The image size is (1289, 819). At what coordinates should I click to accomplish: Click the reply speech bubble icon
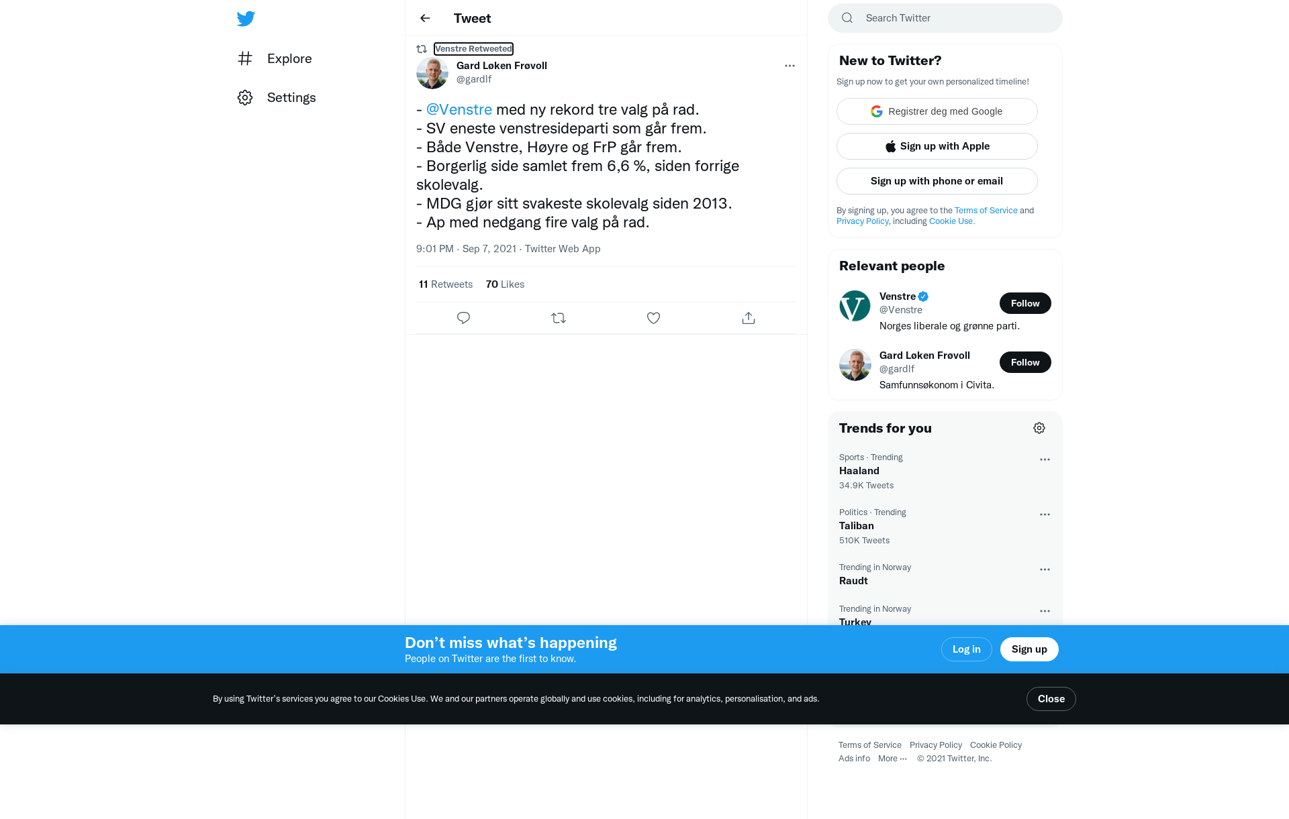click(463, 318)
